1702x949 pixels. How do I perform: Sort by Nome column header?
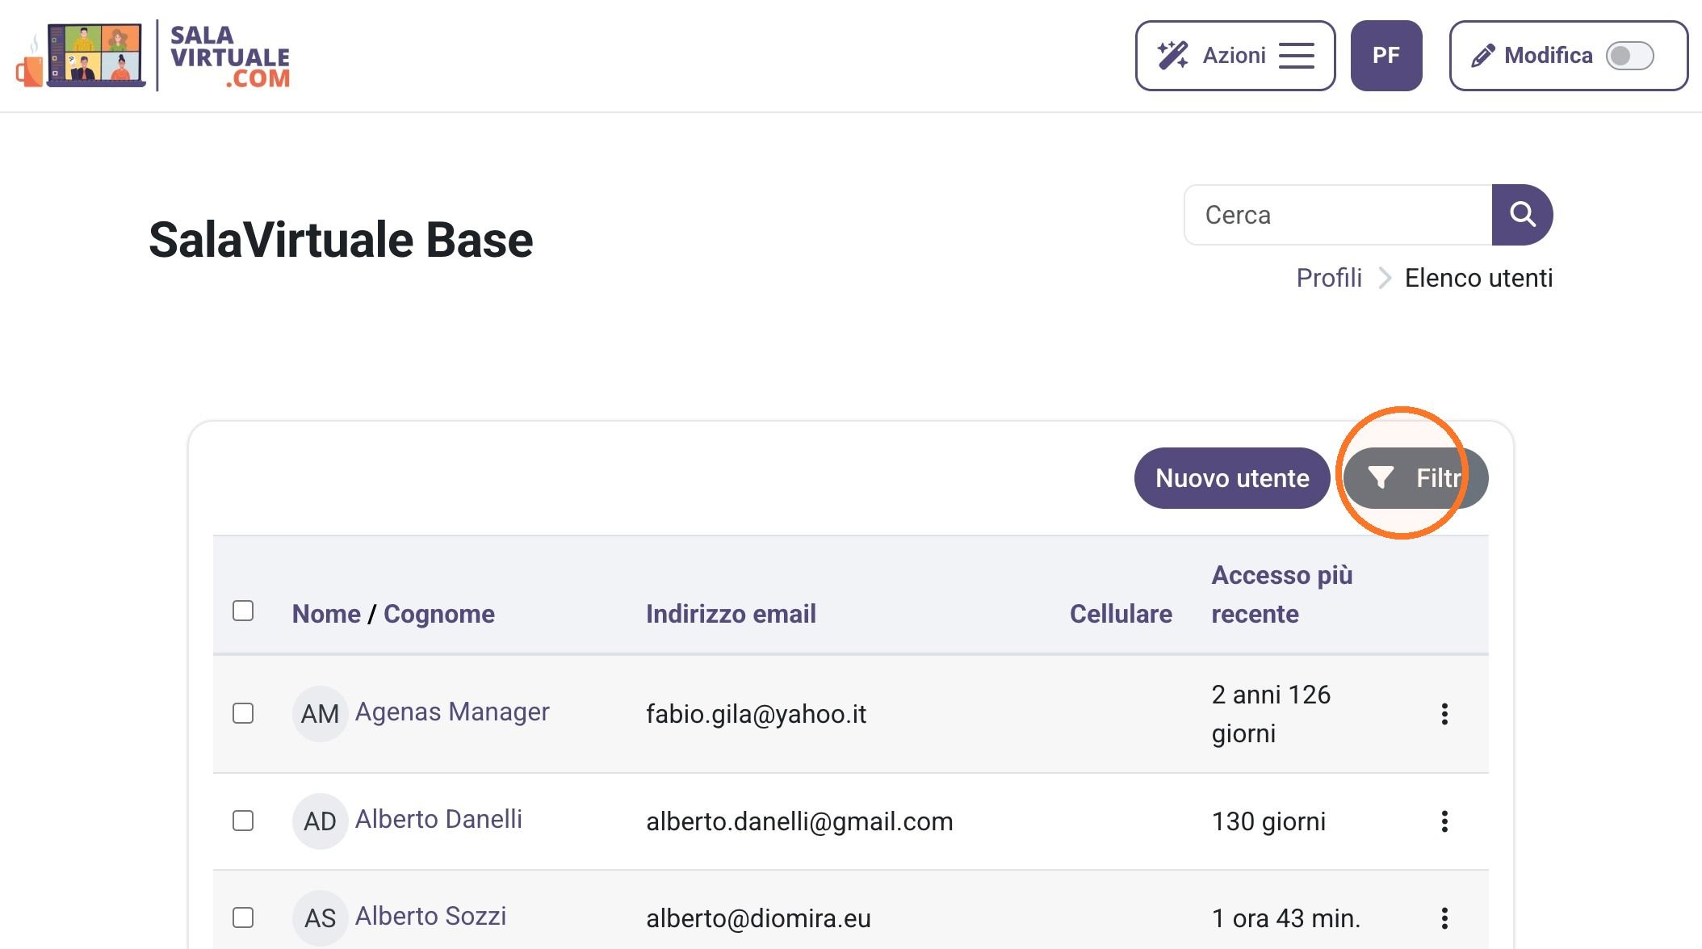pyautogui.click(x=326, y=614)
